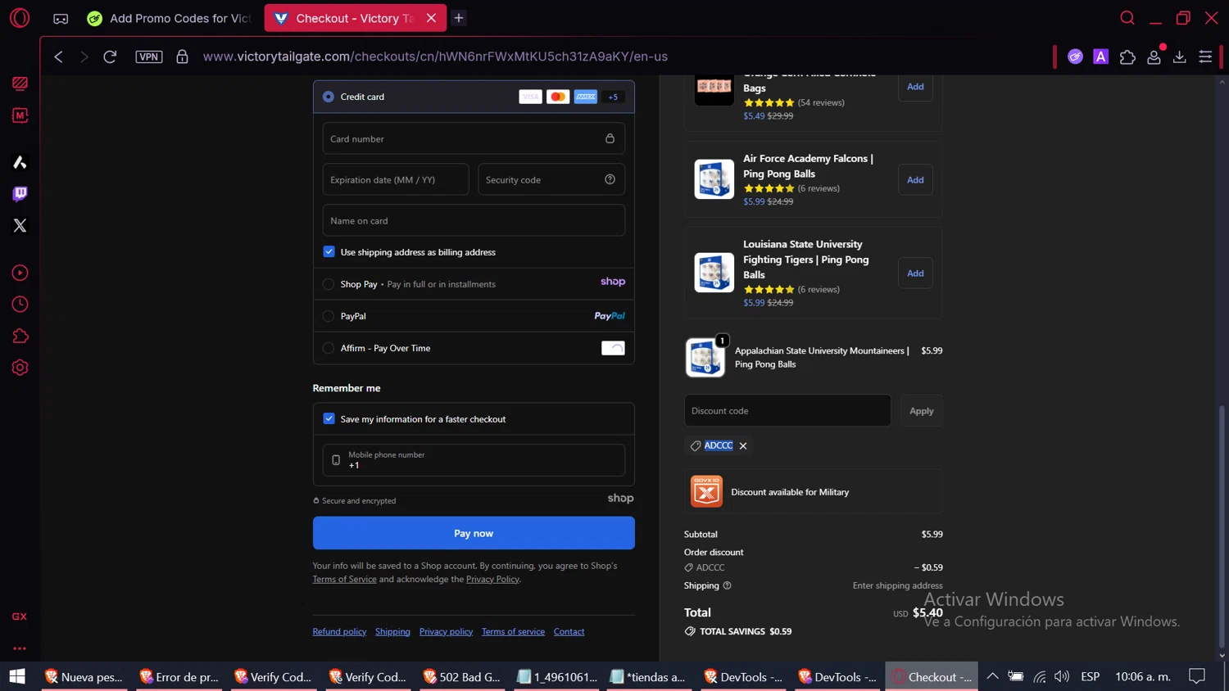Click the security code help icon
The height and width of the screenshot is (691, 1229).
point(610,179)
